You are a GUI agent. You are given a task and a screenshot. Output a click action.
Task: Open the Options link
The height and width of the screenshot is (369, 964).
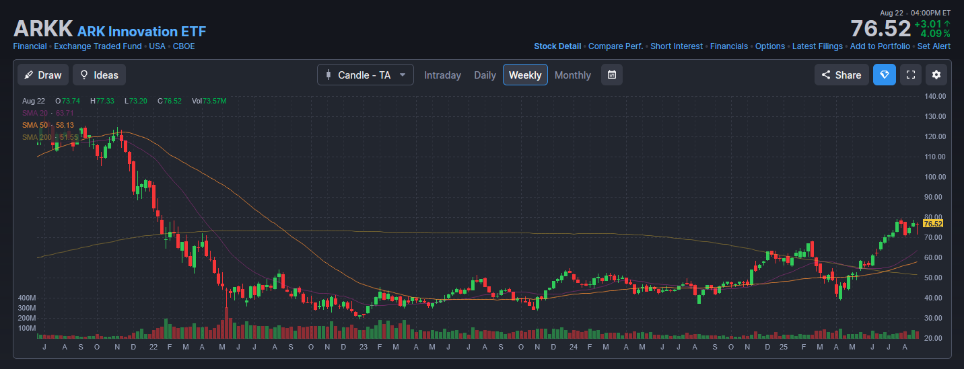tap(770, 46)
